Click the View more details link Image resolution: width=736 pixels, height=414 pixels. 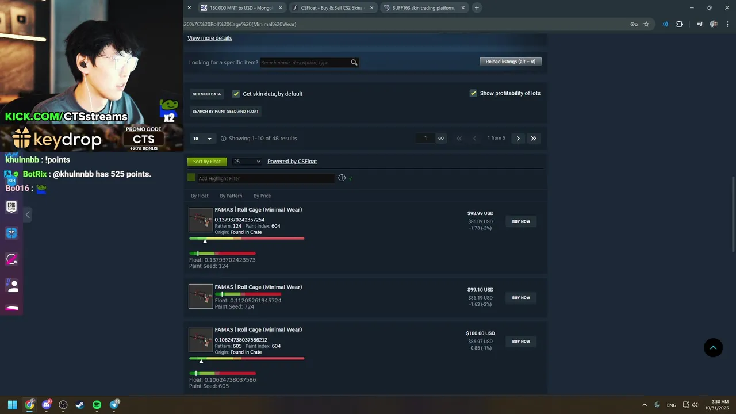coord(210,38)
